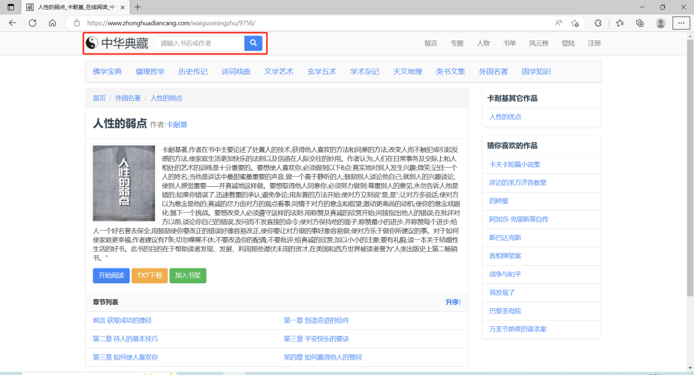The width and height of the screenshot is (694, 375).
Task: Select 文学艺术 category
Action: [279, 71]
